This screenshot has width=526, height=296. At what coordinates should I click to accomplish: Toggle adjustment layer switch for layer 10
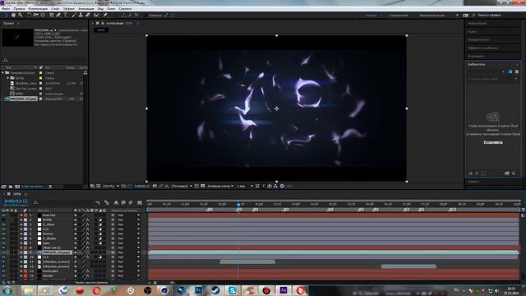point(100,257)
